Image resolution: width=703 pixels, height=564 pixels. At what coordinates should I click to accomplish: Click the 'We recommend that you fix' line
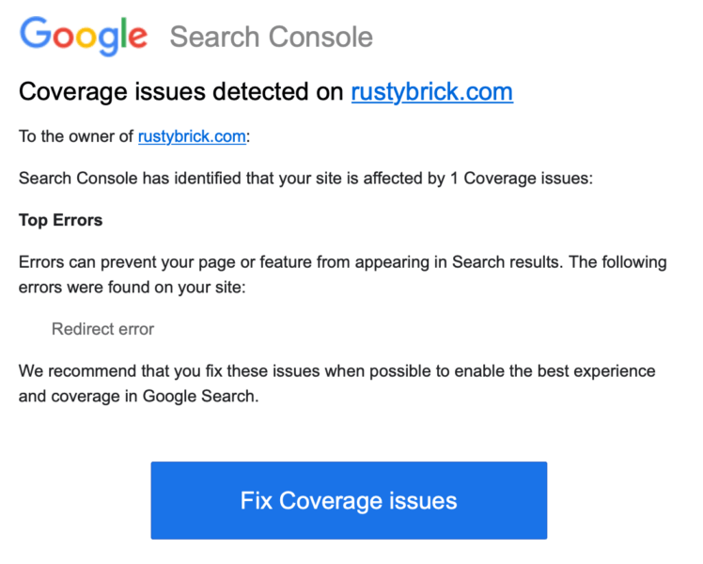coord(336,371)
